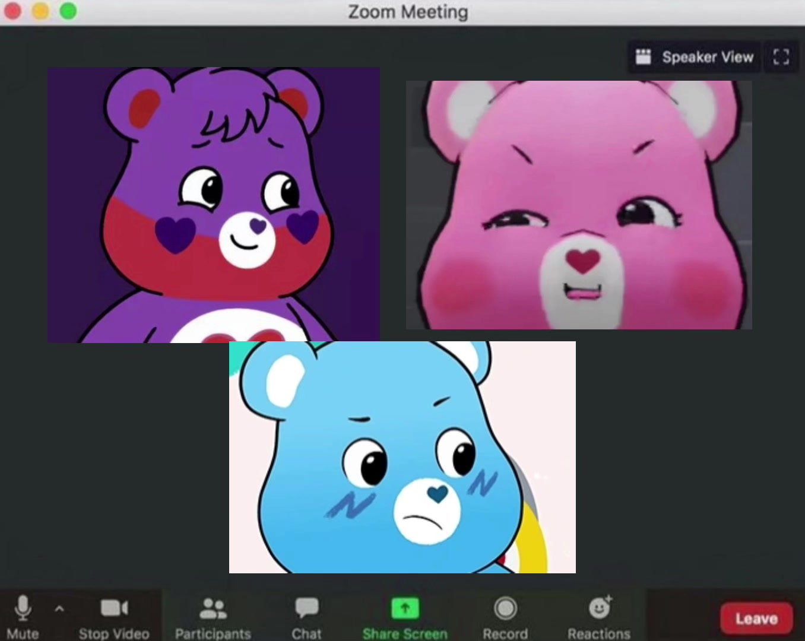Start Share Screen
The width and height of the screenshot is (805, 641).
[405, 617]
